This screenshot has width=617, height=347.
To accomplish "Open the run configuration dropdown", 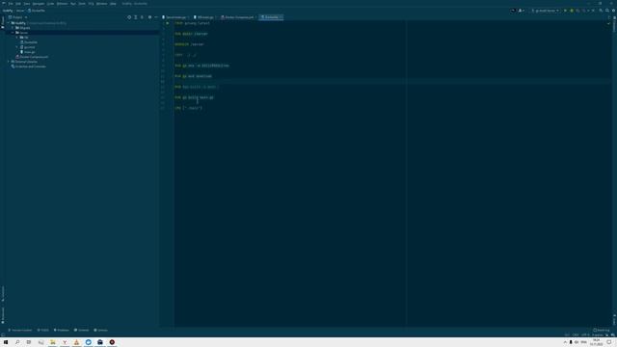I will 545,11.
